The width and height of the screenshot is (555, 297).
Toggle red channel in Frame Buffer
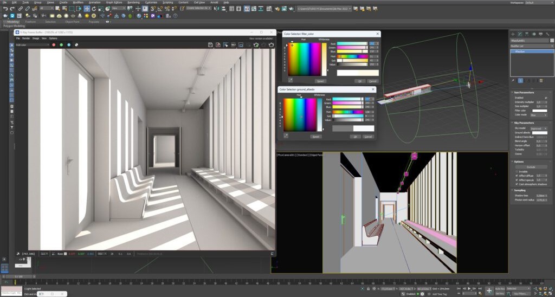[x=54, y=45]
